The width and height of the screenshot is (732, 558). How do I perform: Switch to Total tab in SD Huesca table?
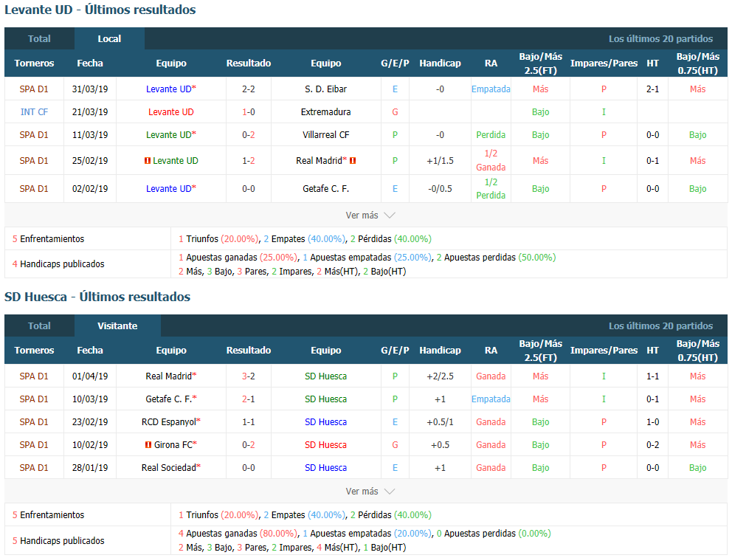coord(39,326)
